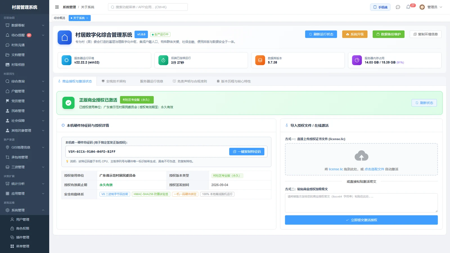Image resolution: width=450 pixels, height=253 pixels.
Task: Open 用户管理 submenu item
Action: 24,220
